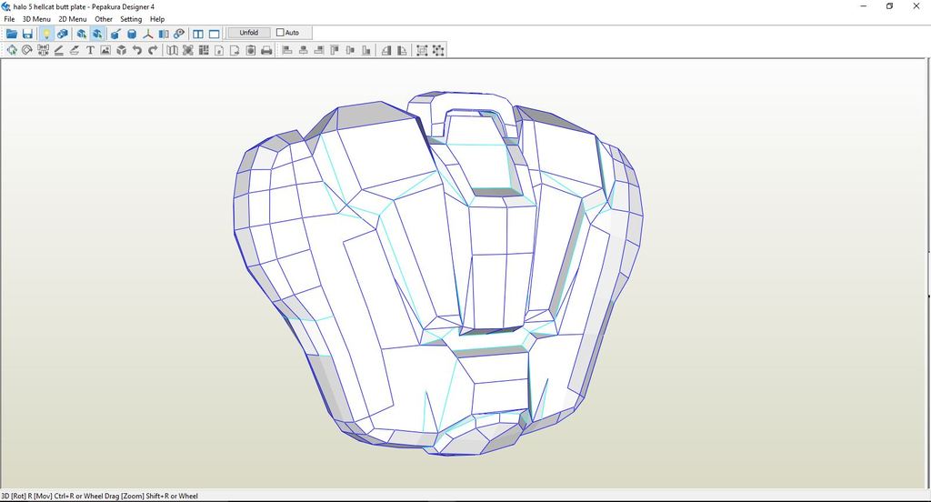Click the join/disjoin faces tool icon

43,51
